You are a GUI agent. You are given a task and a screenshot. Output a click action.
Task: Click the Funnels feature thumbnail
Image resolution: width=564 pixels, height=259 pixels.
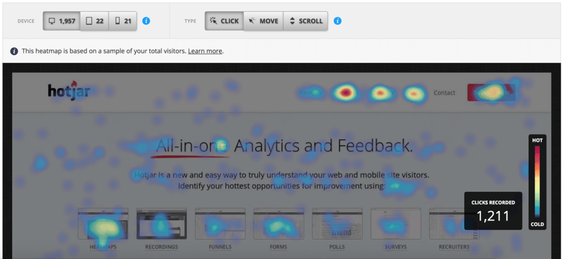pyautogui.click(x=220, y=224)
